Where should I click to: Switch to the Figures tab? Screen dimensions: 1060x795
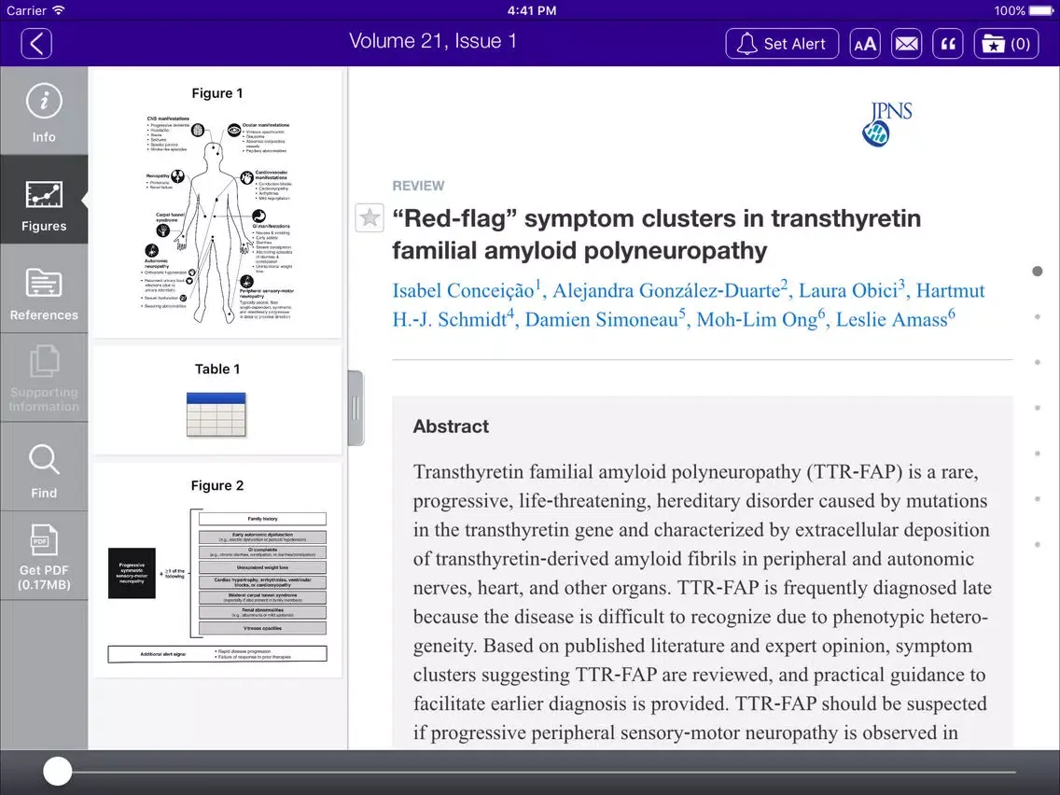pyautogui.click(x=44, y=201)
